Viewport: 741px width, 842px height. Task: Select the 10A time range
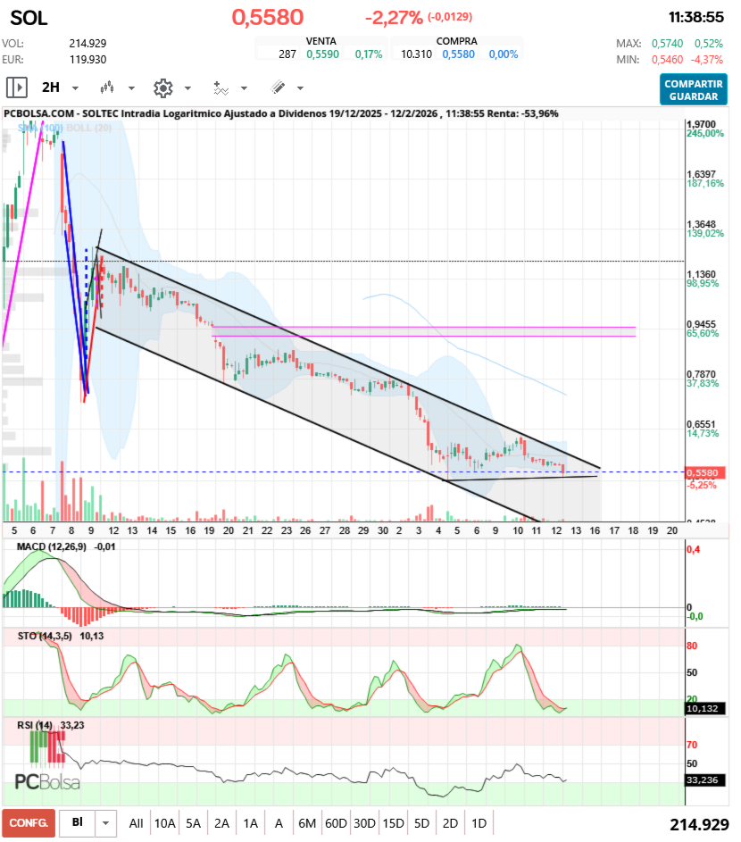[164, 823]
